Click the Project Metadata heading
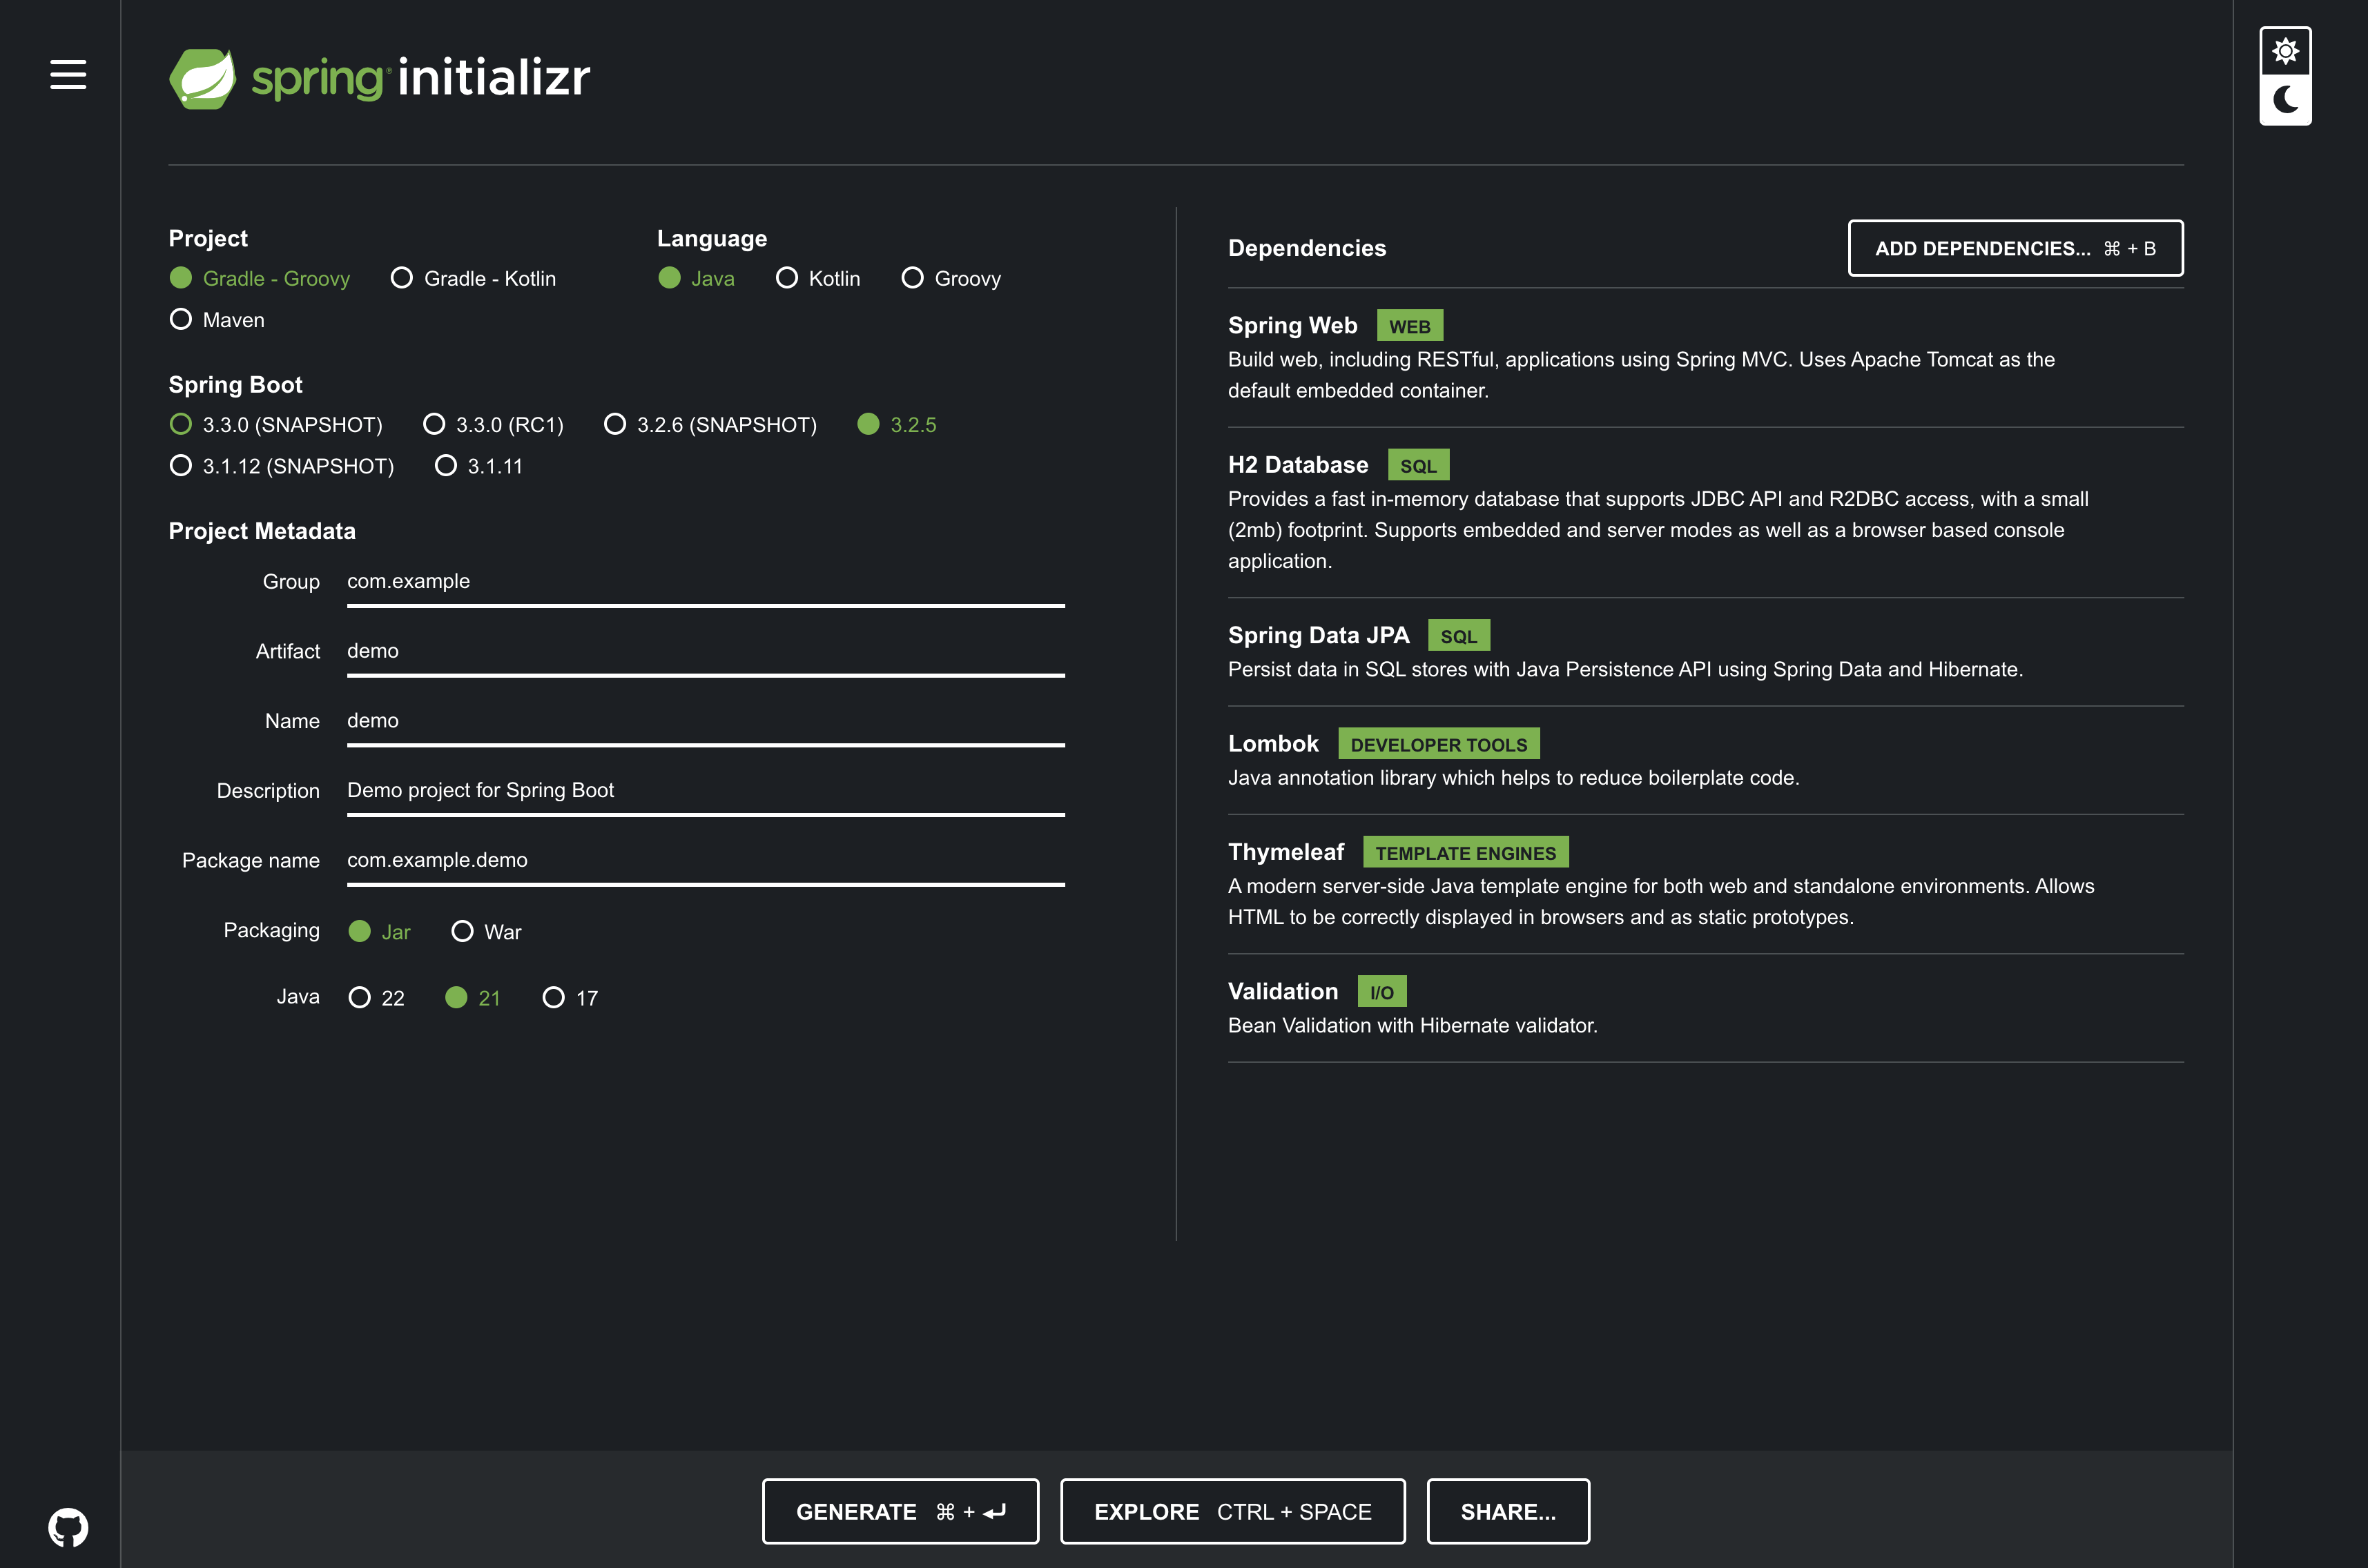 click(262, 531)
